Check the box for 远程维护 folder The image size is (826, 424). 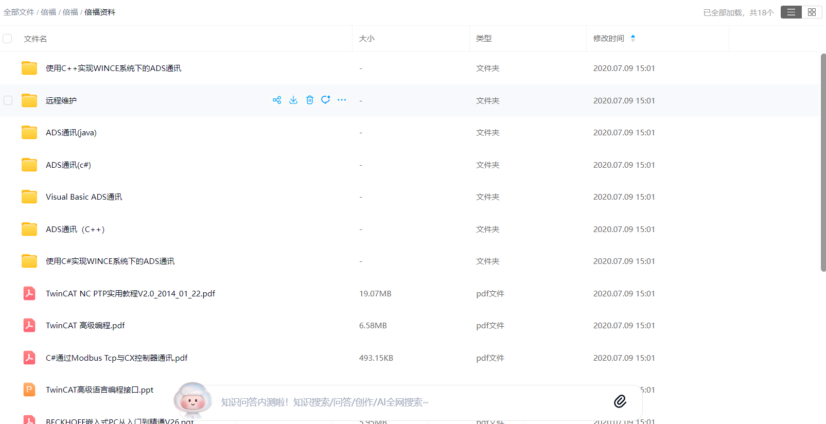pyautogui.click(x=8, y=100)
